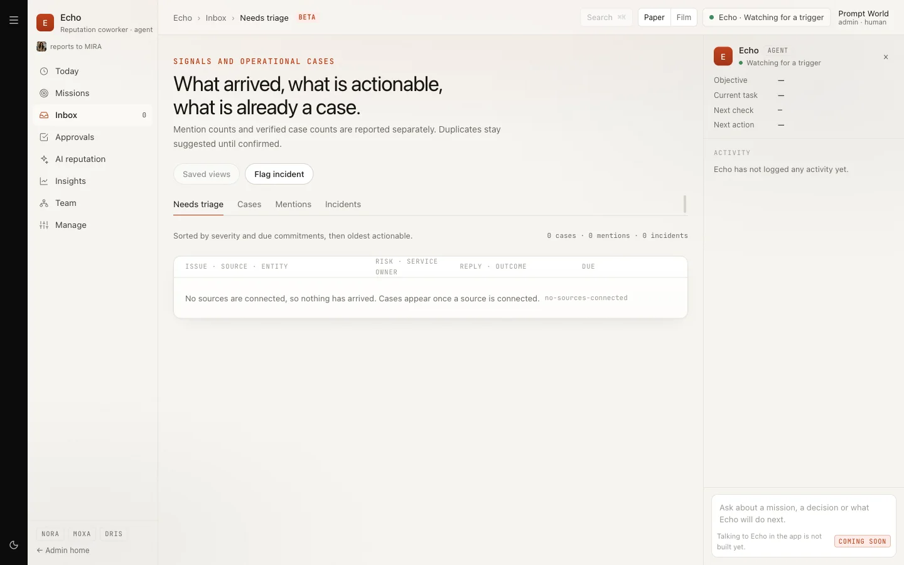The width and height of the screenshot is (904, 565).
Task: Click Inbox in the breadcrumb
Action: pyautogui.click(x=216, y=18)
